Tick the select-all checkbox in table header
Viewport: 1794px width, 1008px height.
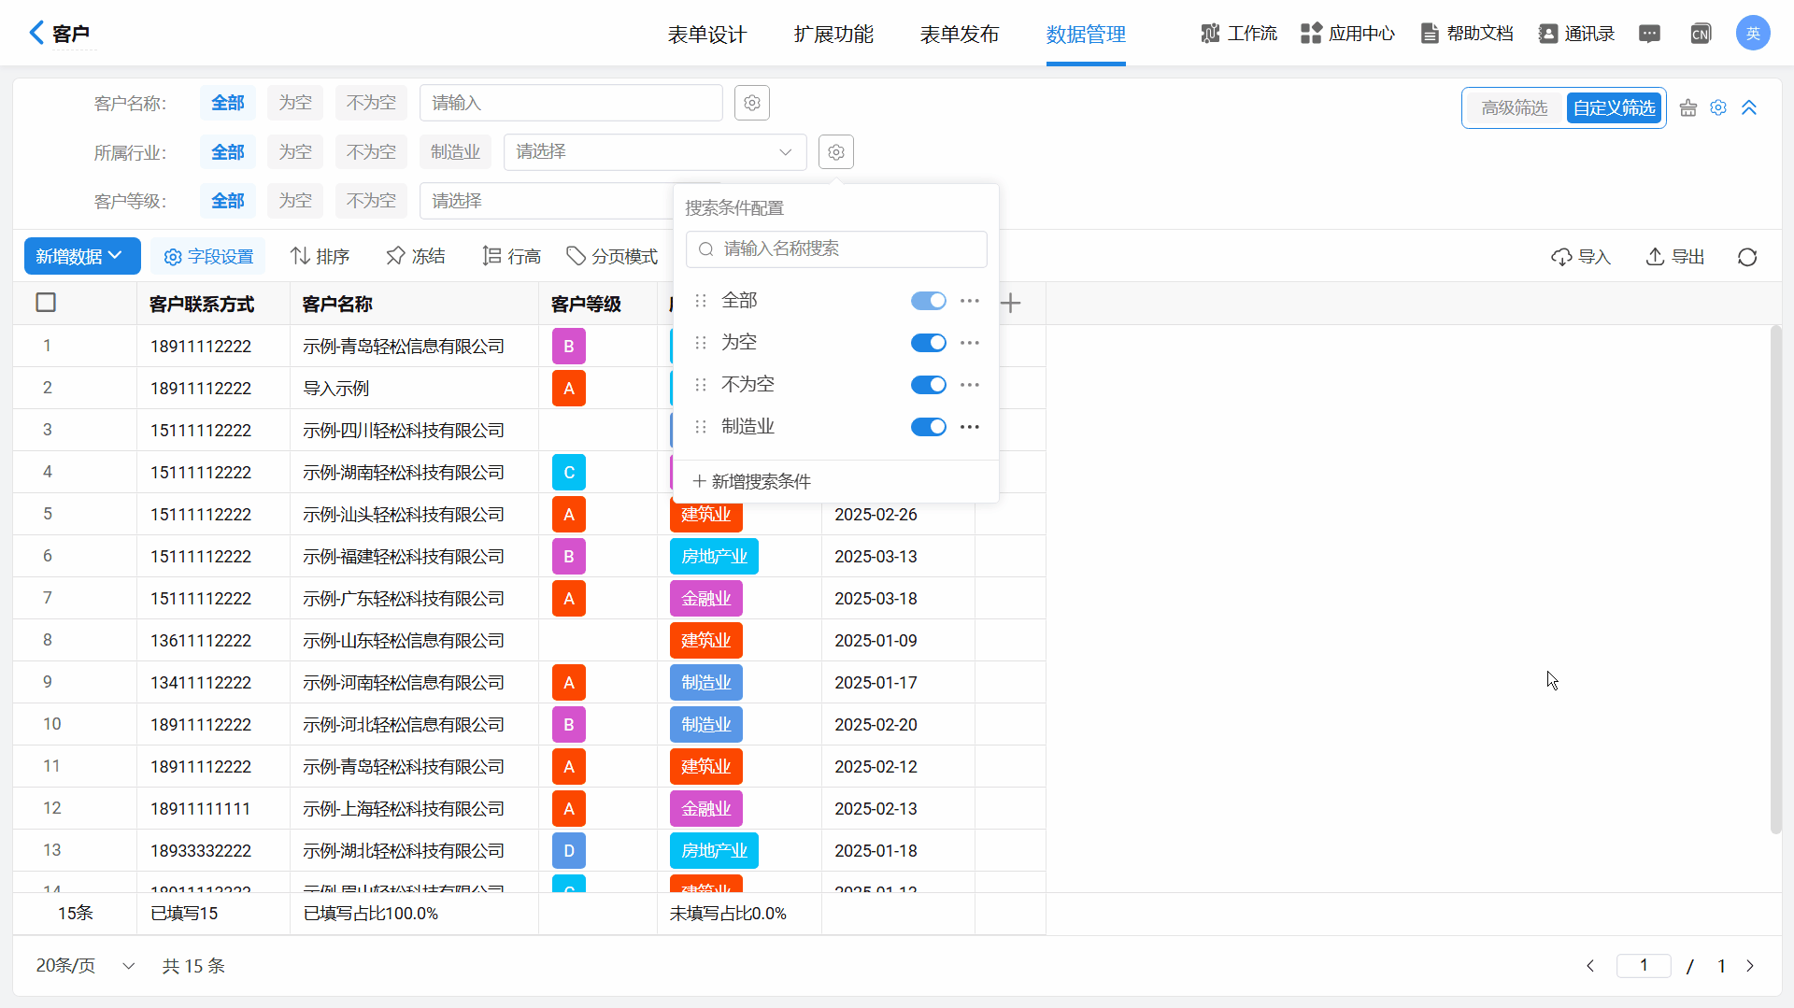click(x=46, y=303)
